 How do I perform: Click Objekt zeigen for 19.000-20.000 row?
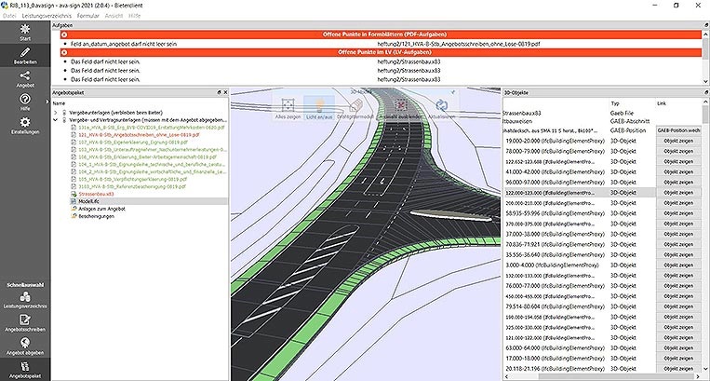click(x=677, y=141)
